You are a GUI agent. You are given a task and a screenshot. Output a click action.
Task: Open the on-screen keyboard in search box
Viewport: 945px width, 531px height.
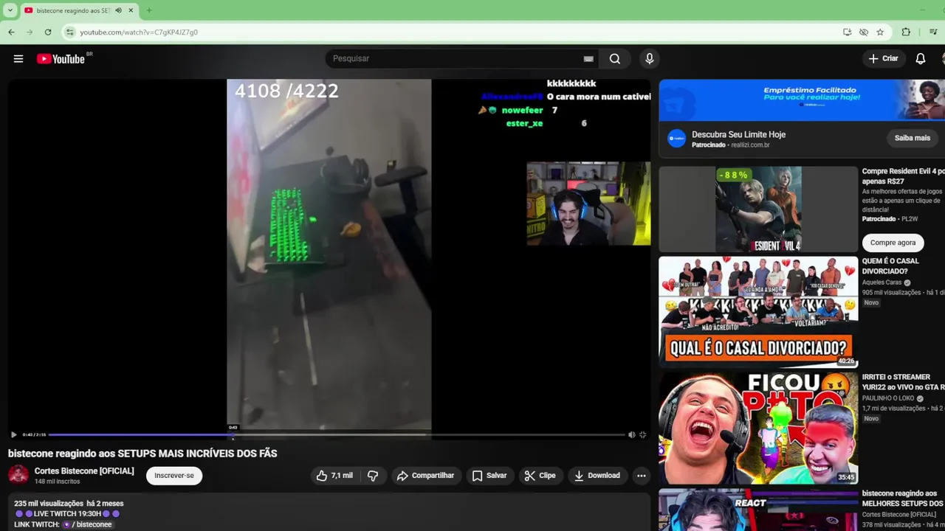point(588,58)
